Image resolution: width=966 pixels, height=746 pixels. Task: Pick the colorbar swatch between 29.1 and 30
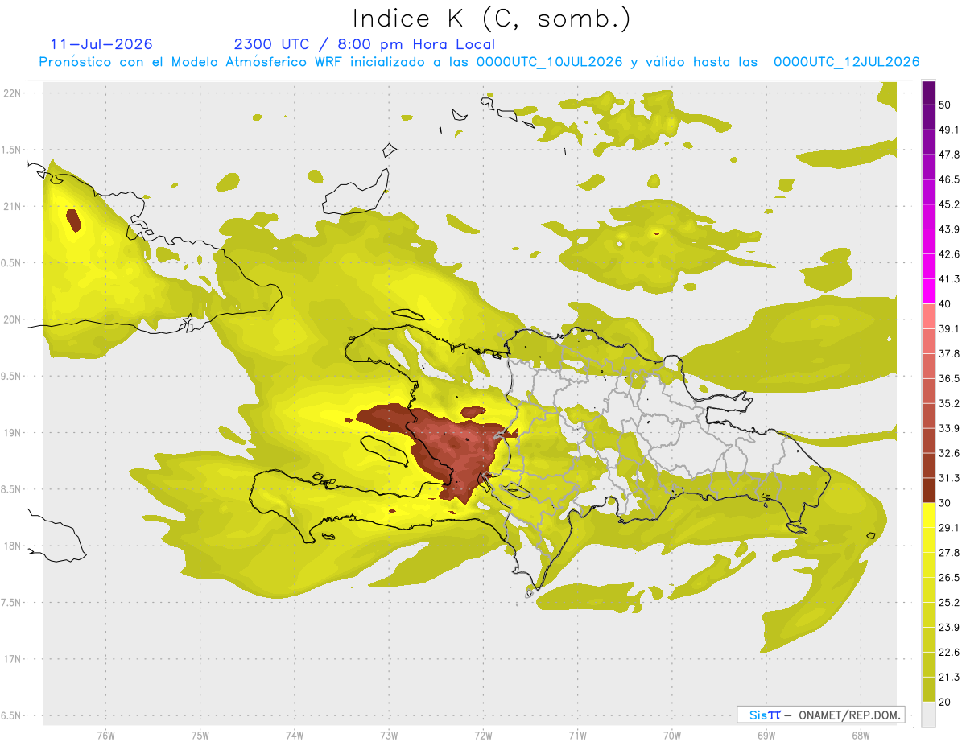click(x=929, y=515)
